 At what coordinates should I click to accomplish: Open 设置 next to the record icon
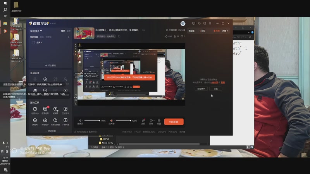[159, 121]
